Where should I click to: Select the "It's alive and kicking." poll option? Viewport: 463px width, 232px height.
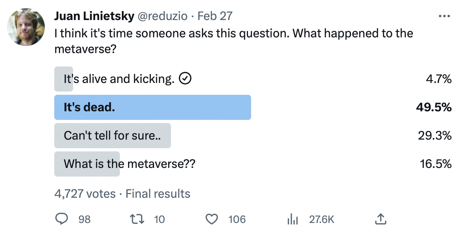pos(119,79)
